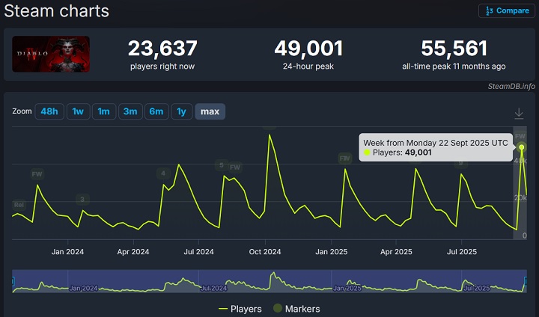539x317 pixels.
Task: Set zoom range to 1w
Action: (x=77, y=111)
